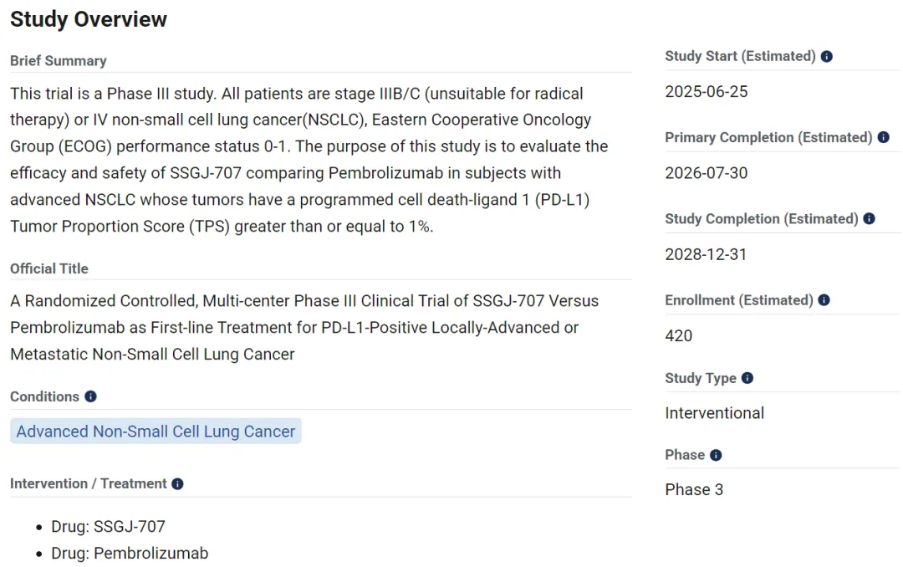
Task: Show info for Study Completion (Estimated)
Action: tap(870, 219)
